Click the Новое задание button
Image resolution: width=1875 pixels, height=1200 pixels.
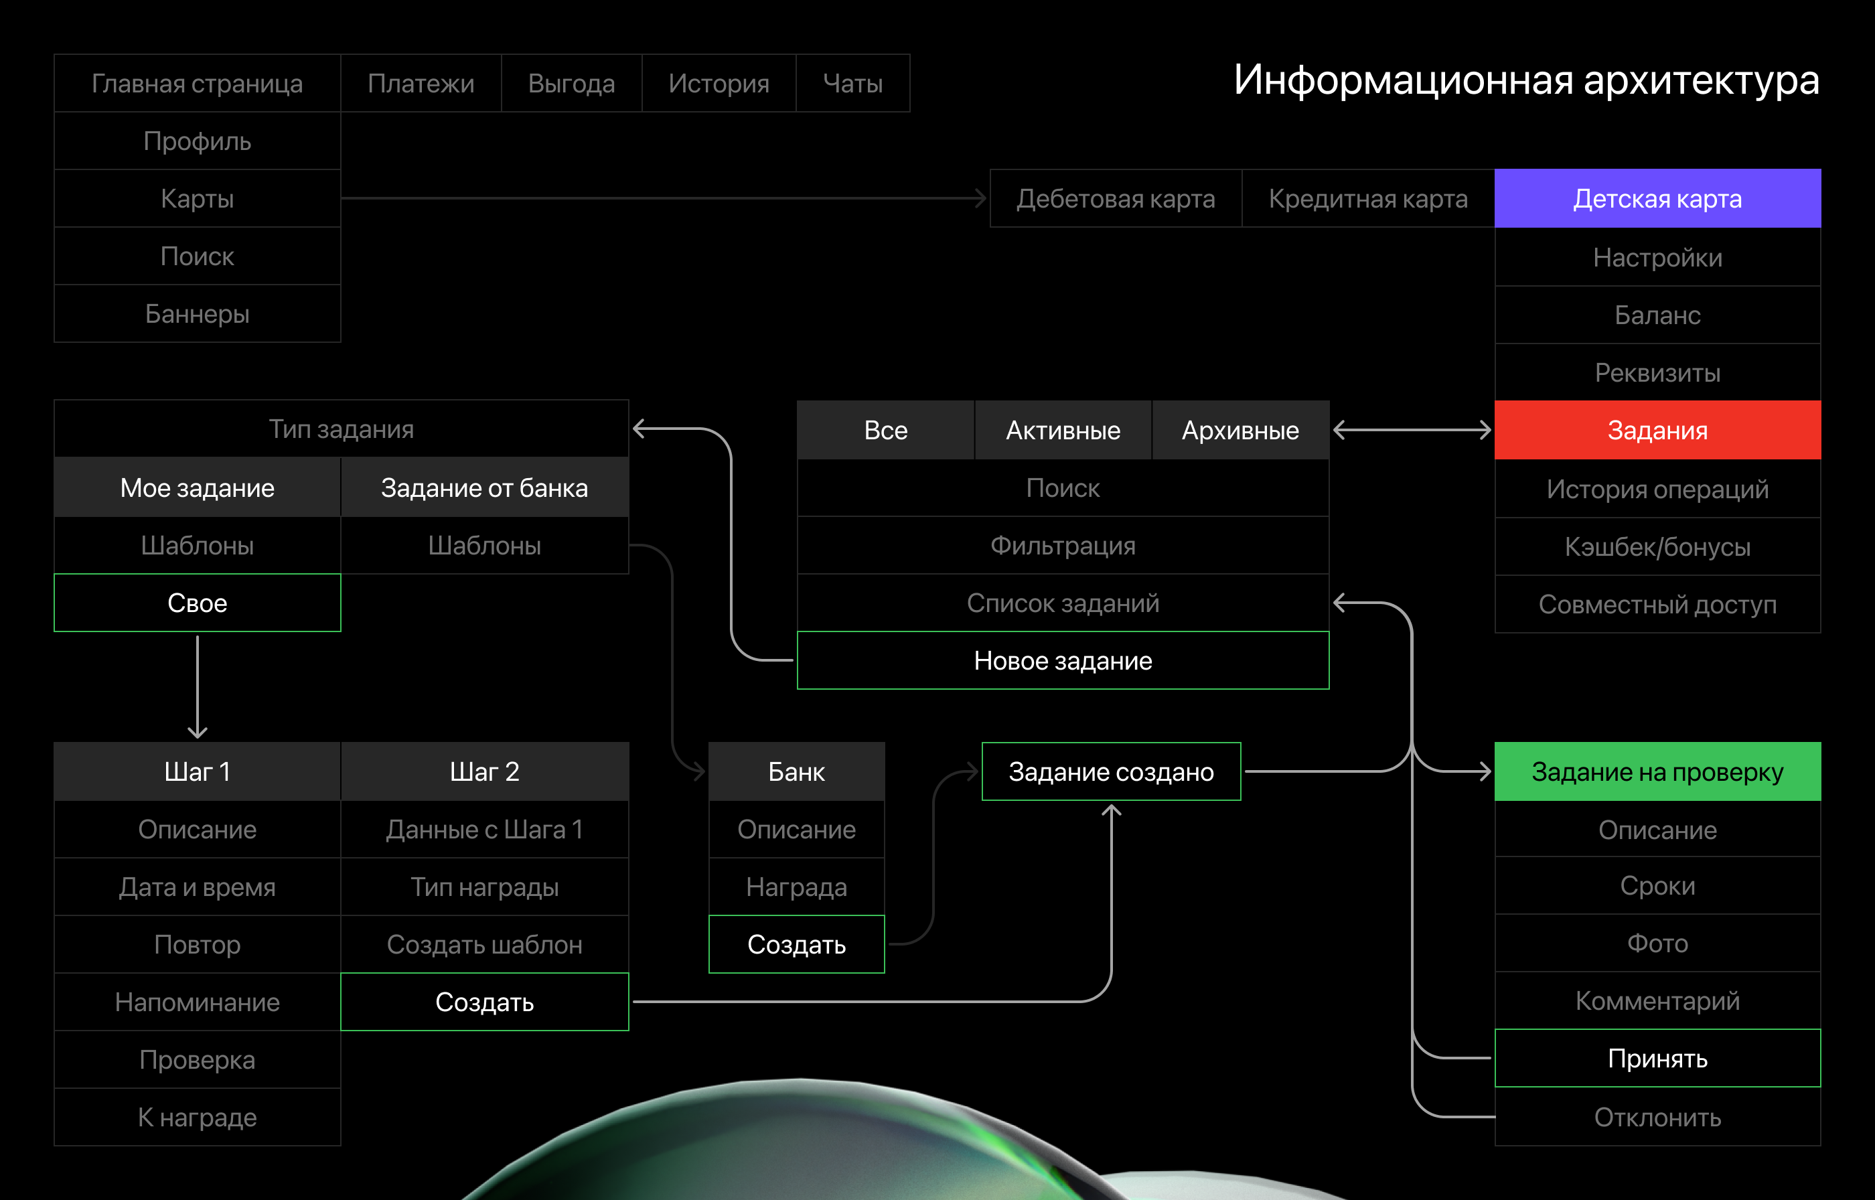tap(1063, 661)
